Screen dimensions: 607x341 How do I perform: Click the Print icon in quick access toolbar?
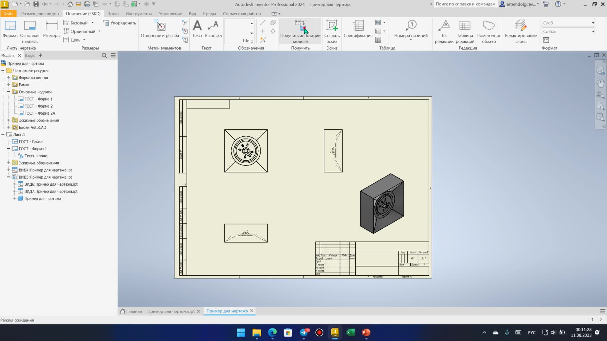click(x=87, y=4)
